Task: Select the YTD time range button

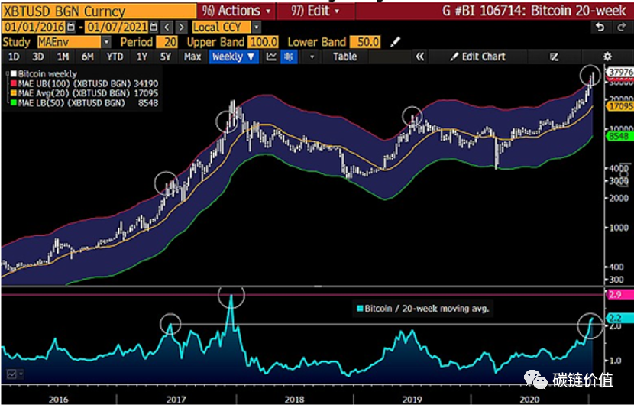Action: [115, 57]
